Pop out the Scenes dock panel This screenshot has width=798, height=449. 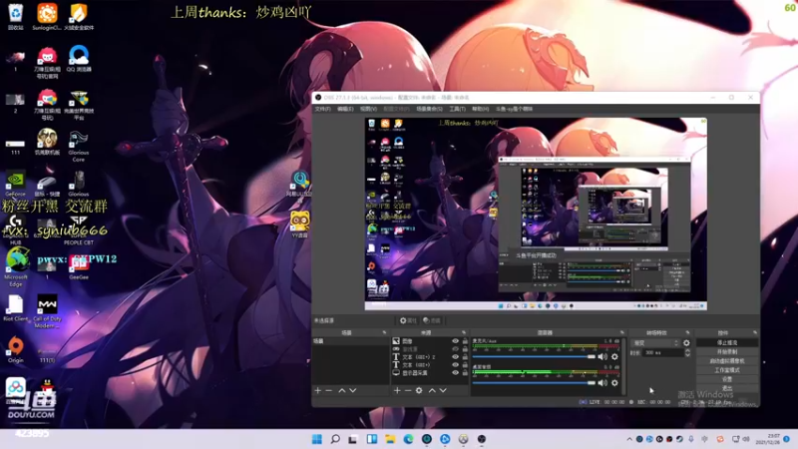coord(384,332)
